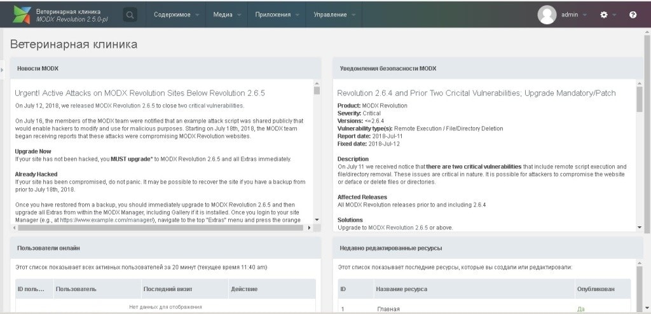Open the help question mark icon

[x=633, y=15]
